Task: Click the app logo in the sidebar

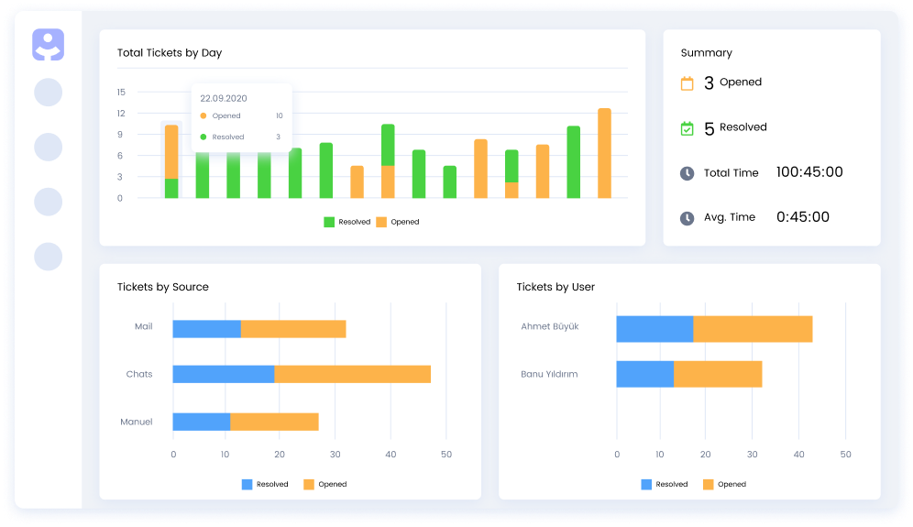Action: (x=48, y=45)
